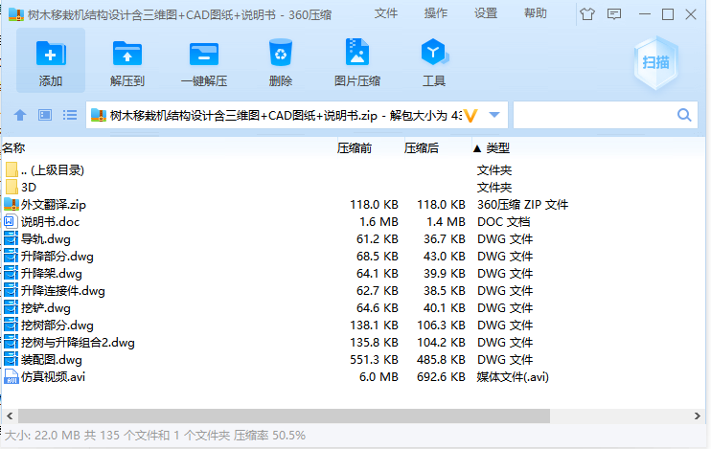Click the archive icon in the address bar
Viewport: 711px width, 449px height.
(x=99, y=115)
